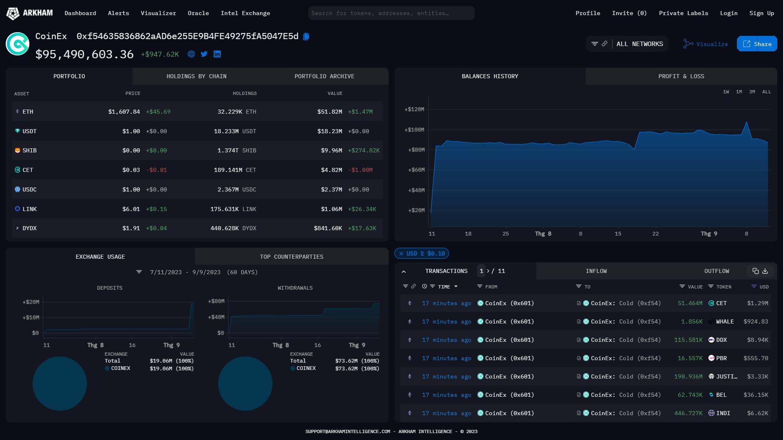Remove the USD ≥ $0.10 filter chip
The width and height of the screenshot is (783, 440).
(401, 254)
